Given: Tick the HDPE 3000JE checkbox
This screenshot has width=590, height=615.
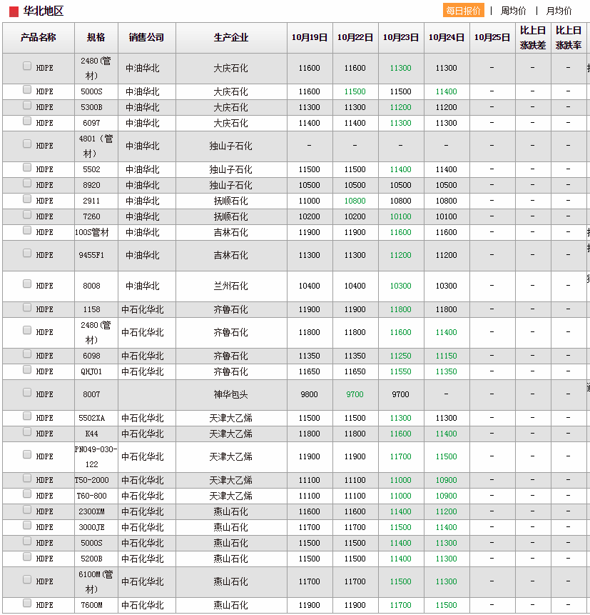Looking at the screenshot, I should pyautogui.click(x=27, y=525).
